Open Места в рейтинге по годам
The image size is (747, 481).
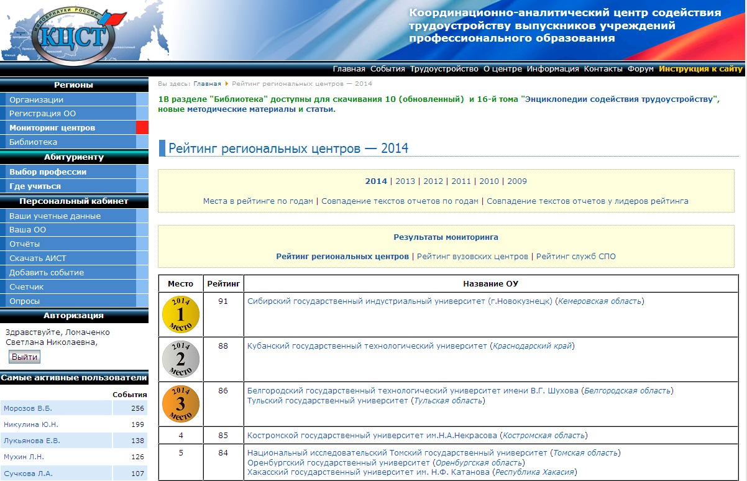259,201
